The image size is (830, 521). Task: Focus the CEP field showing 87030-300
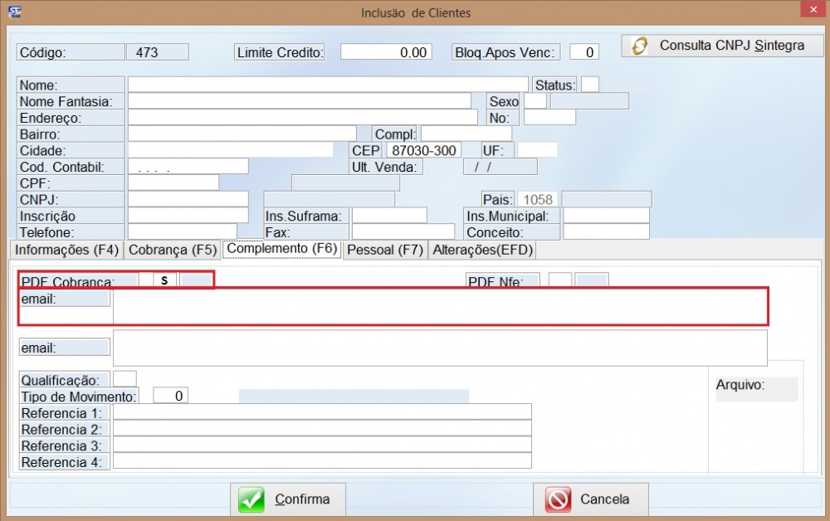423,150
